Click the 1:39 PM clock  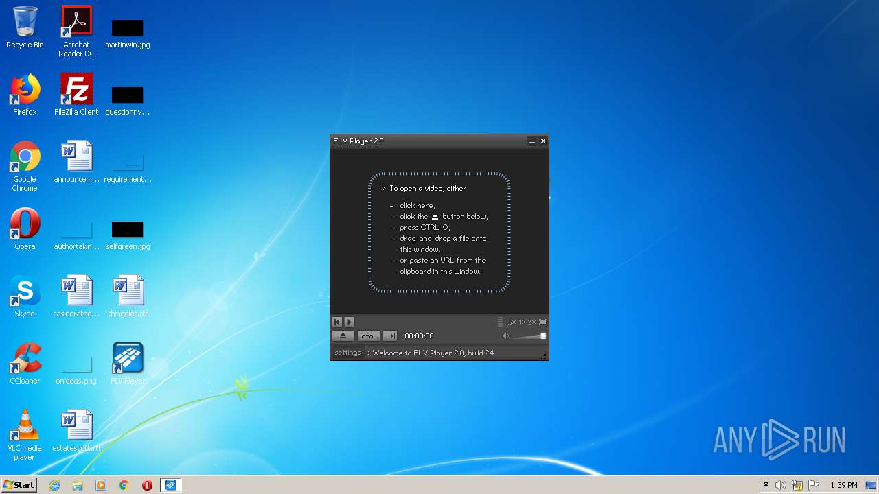point(843,485)
